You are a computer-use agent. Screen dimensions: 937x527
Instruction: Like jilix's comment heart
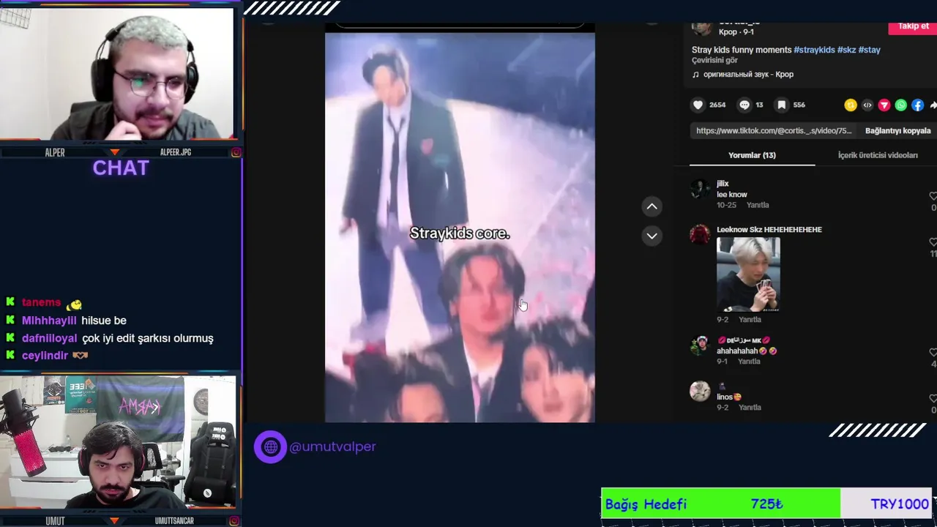(x=933, y=196)
